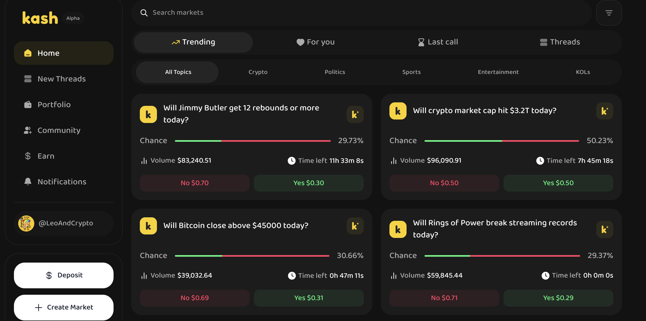Screen dimensions: 646x321
Task: Open Portfolio in the sidebar
Action: pos(54,104)
